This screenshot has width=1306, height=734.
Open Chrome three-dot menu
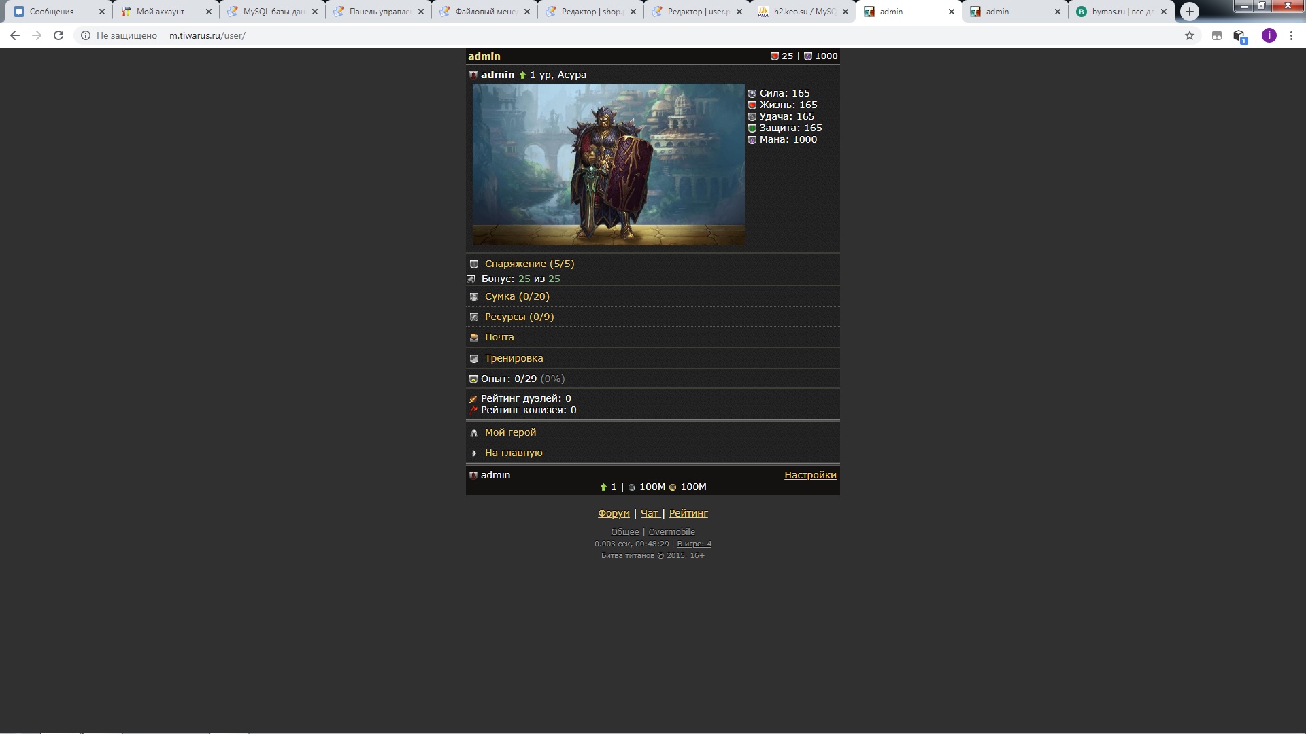pyautogui.click(x=1291, y=35)
